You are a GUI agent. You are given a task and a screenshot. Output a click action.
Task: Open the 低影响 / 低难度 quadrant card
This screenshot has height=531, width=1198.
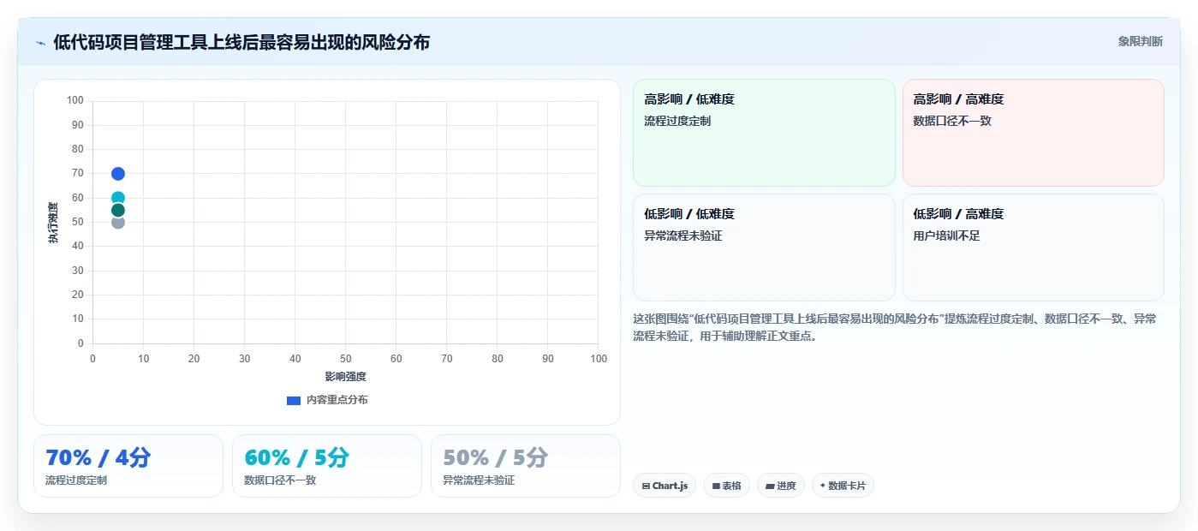(x=764, y=248)
